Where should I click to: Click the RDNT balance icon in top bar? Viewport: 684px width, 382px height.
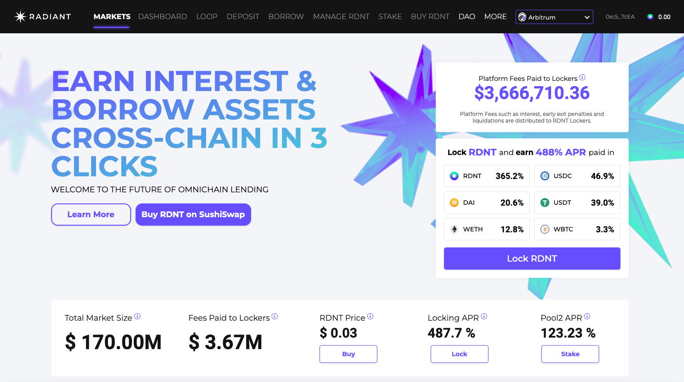[x=650, y=17]
